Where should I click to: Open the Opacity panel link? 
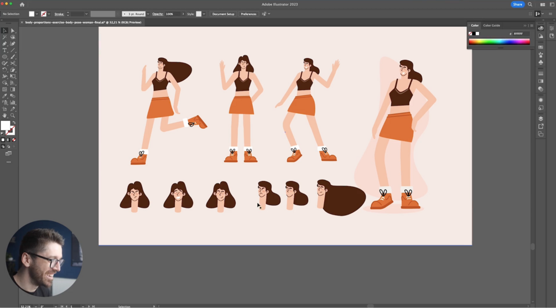pos(158,14)
